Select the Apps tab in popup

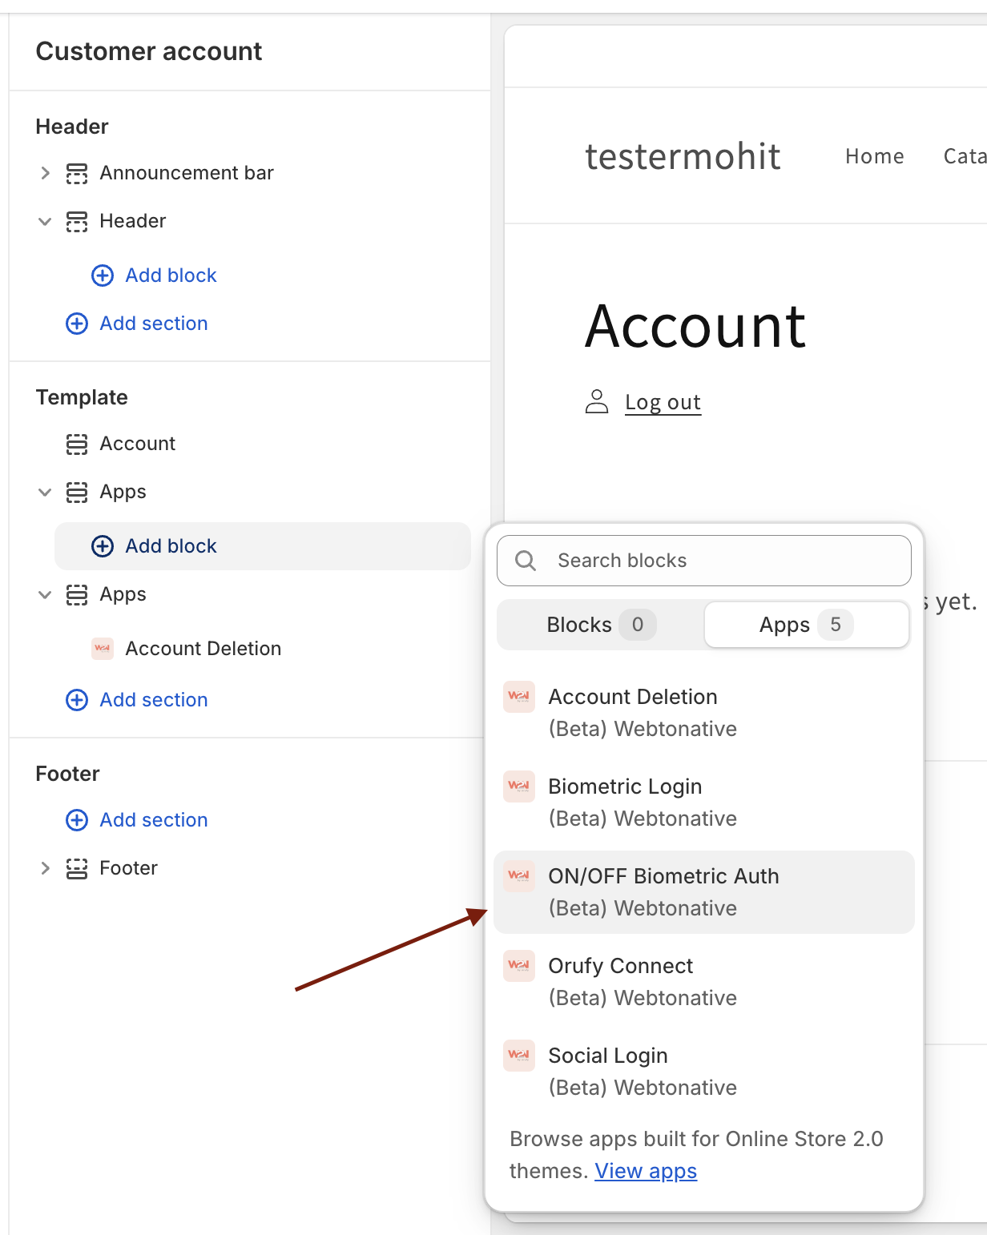(x=807, y=625)
